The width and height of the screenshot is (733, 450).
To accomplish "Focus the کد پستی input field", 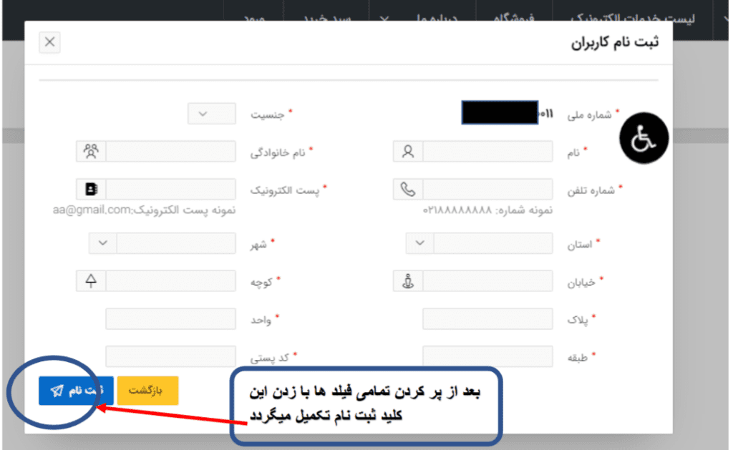I will click(170, 356).
